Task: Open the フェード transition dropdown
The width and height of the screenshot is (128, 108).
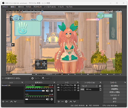Action: coord(89,86)
